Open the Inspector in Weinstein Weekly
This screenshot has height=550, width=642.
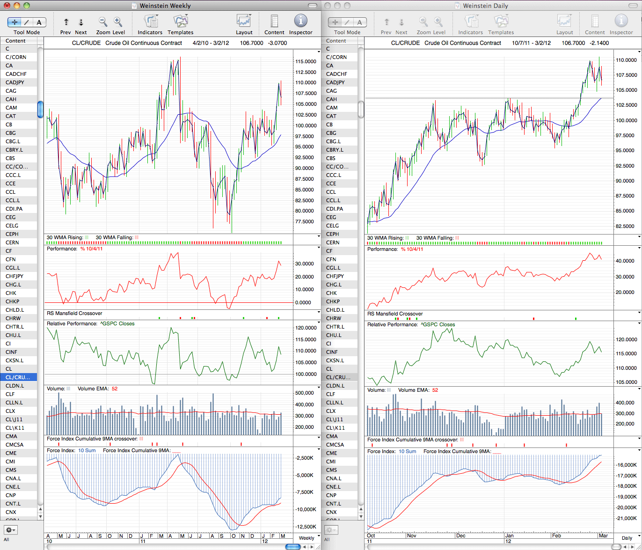(x=301, y=21)
